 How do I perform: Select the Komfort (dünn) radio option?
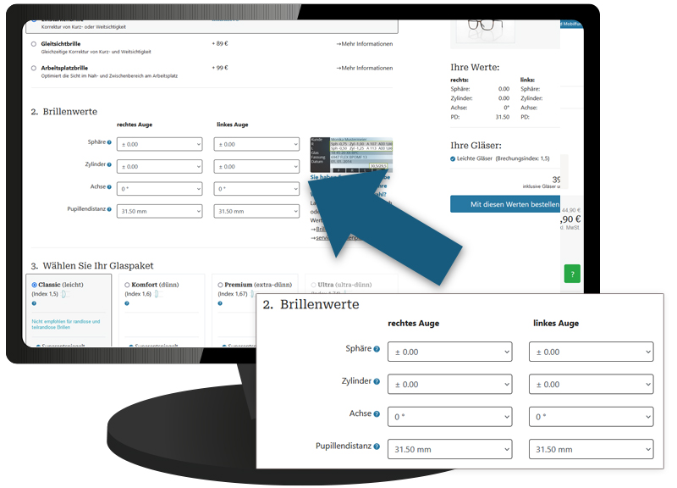pos(127,285)
